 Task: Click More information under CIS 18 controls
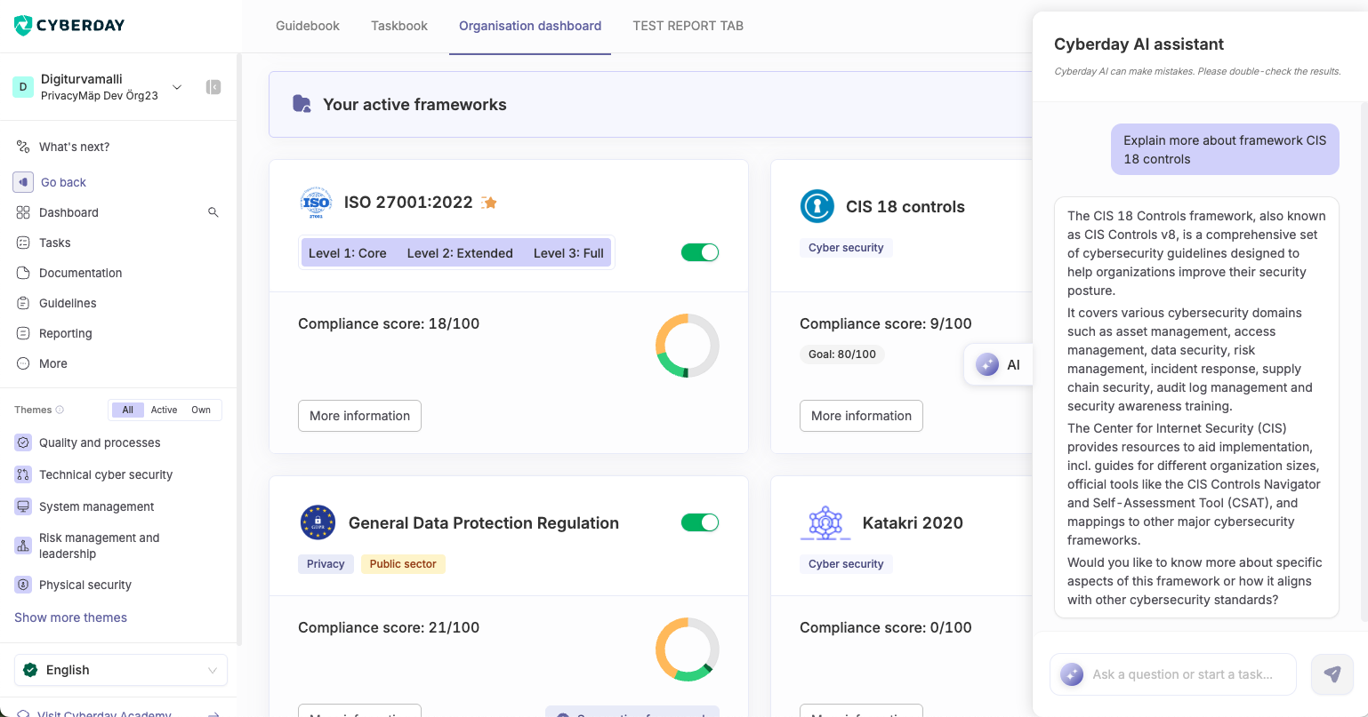click(x=861, y=416)
